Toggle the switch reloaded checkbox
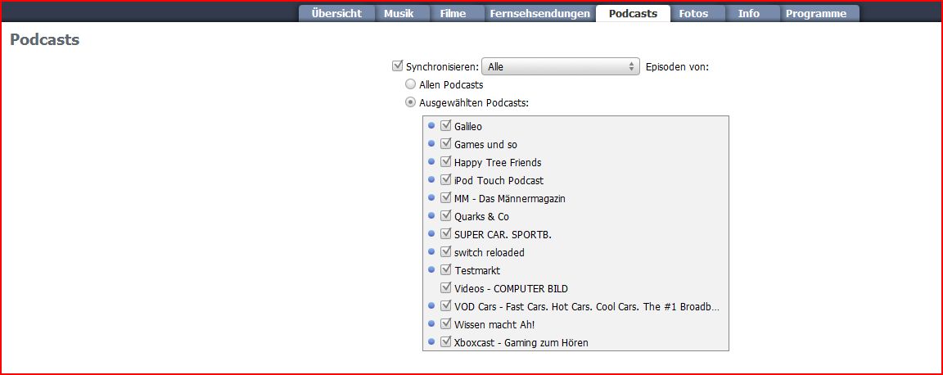The width and height of the screenshot is (943, 375). click(445, 252)
